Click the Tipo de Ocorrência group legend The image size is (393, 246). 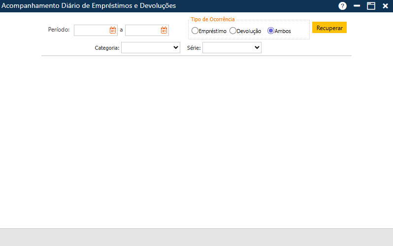(x=213, y=19)
